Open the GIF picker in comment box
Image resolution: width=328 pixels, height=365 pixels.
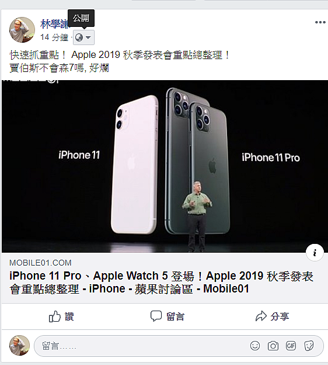tap(291, 346)
